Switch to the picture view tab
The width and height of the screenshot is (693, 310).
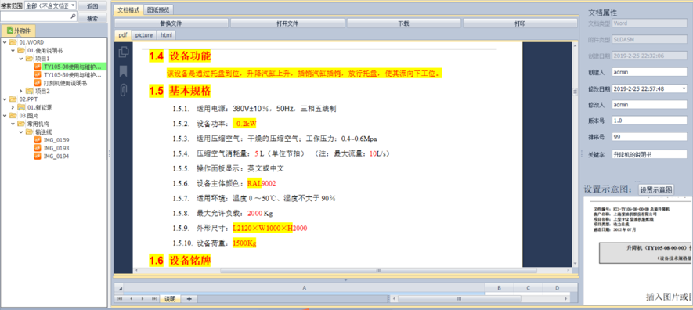pos(144,35)
